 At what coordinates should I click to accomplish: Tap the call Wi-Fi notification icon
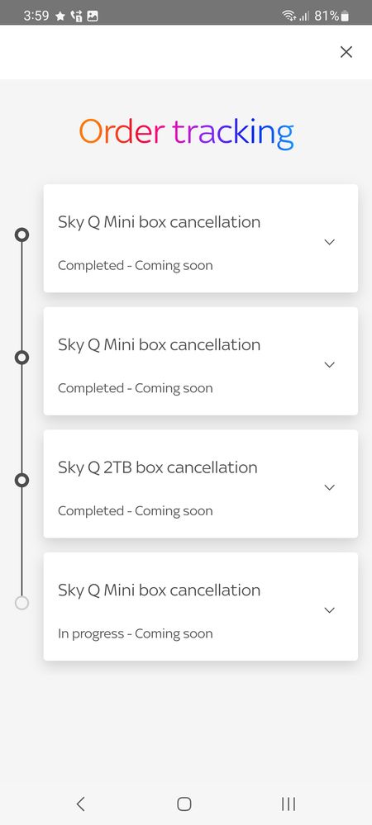(76, 17)
